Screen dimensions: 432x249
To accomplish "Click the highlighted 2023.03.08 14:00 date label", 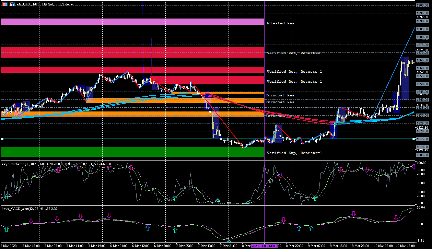I will pyautogui.click(x=265, y=246).
